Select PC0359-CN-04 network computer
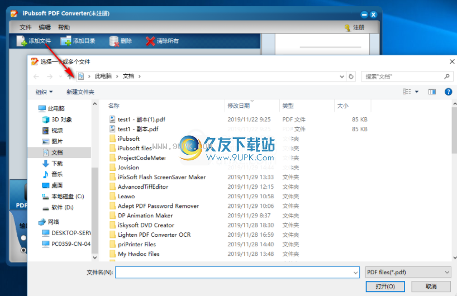 pyautogui.click(x=66, y=244)
